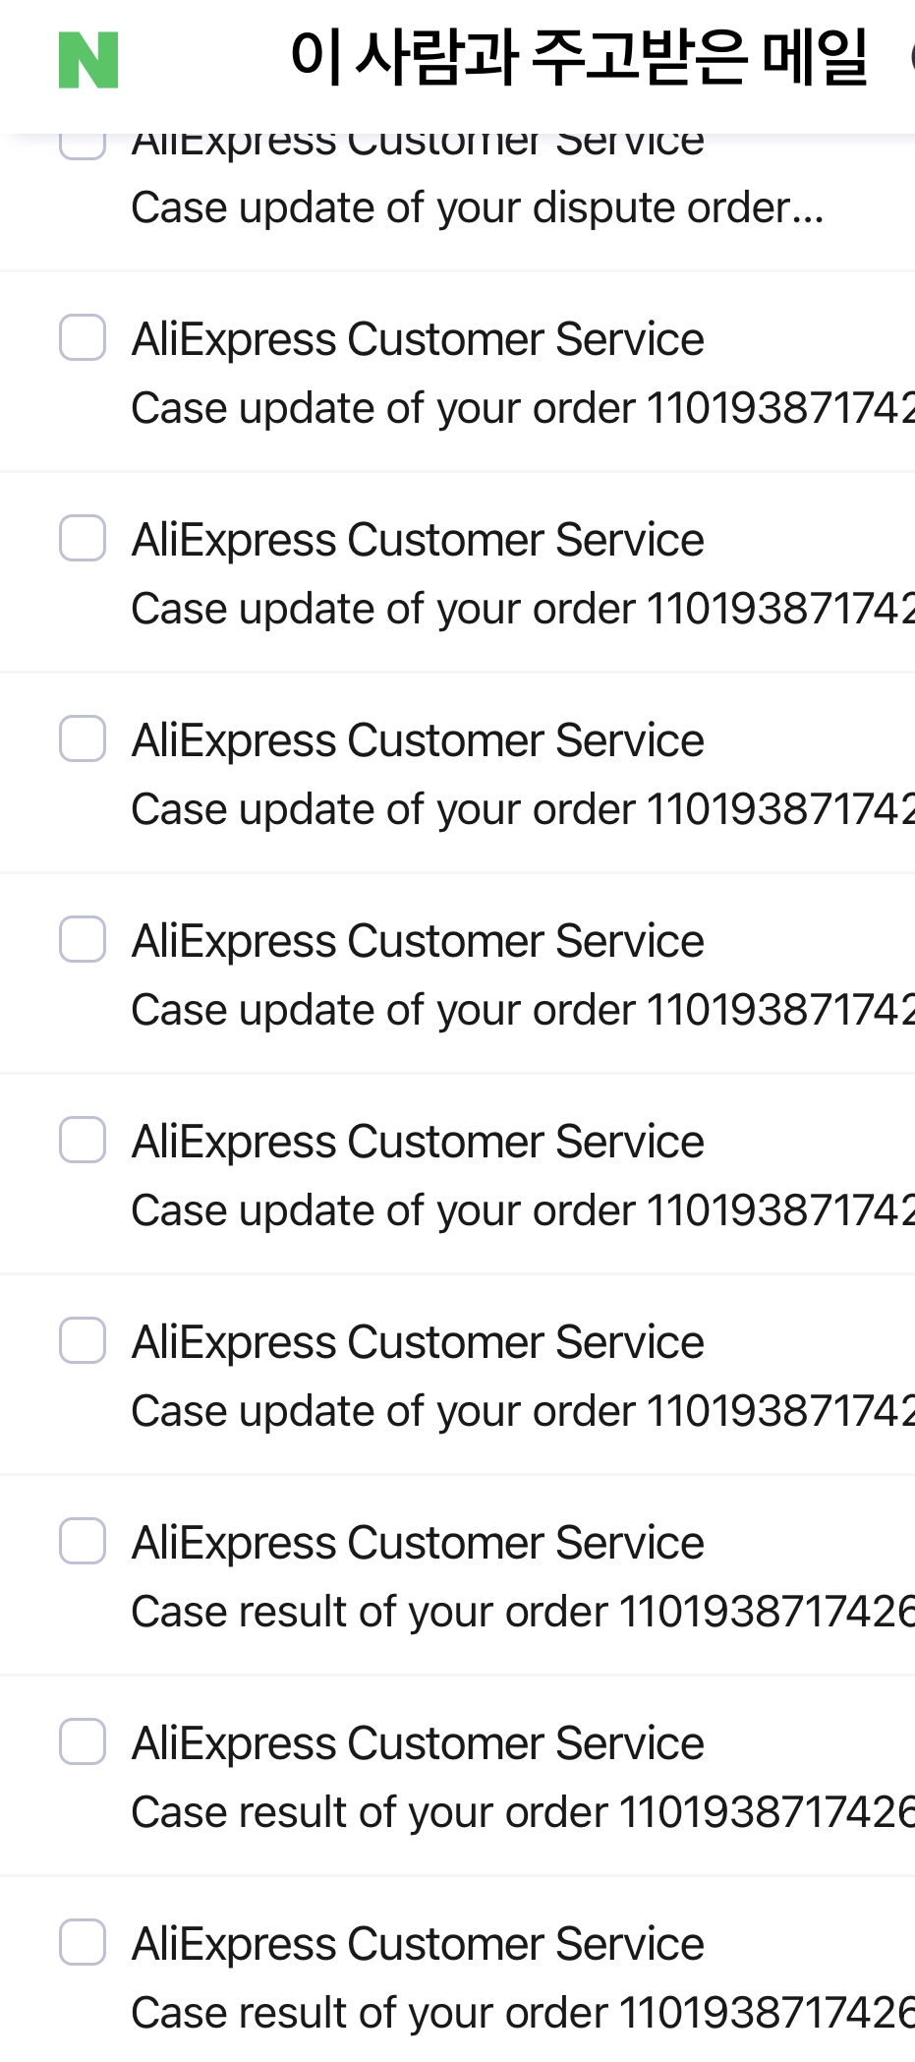Select checkbox beside first 'Case result' email
Viewport: 915px width, 2062px height.
(x=83, y=1542)
